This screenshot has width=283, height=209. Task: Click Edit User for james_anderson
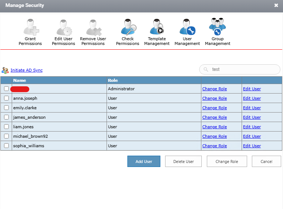[x=252, y=117]
